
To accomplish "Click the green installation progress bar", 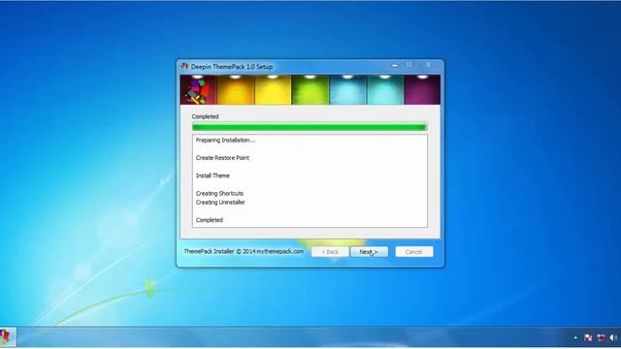I will click(x=310, y=127).
